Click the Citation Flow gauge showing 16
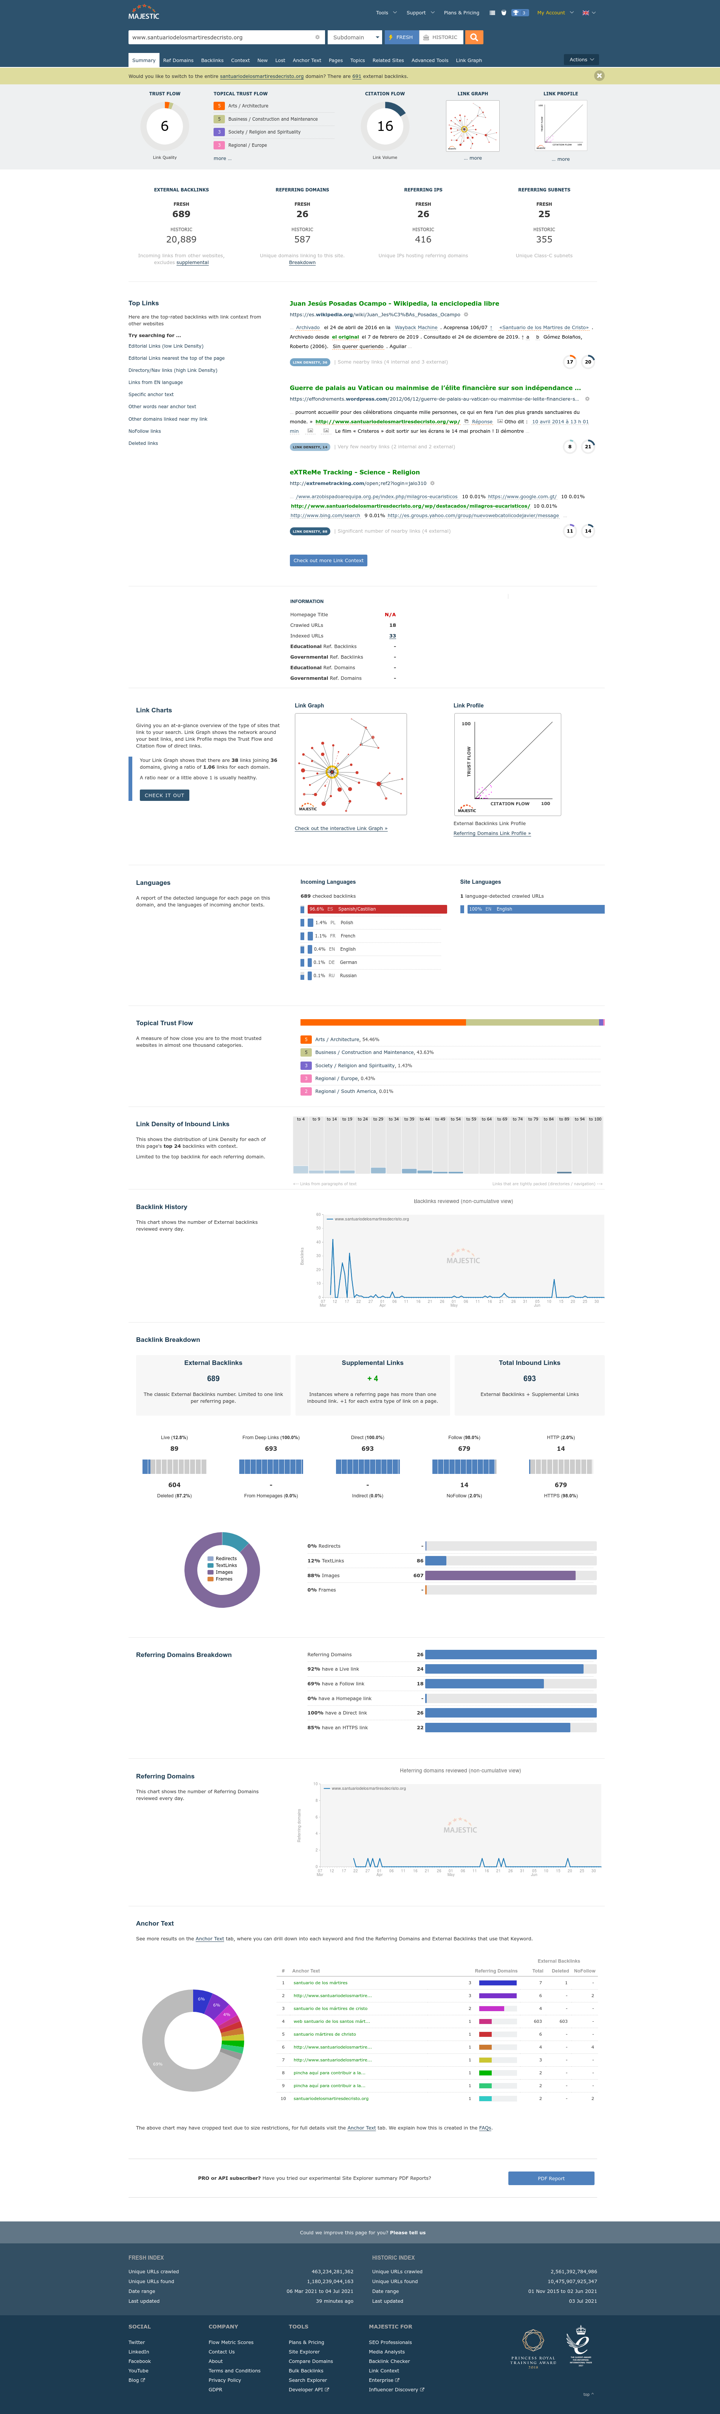This screenshot has height=2414, width=720. point(385,126)
